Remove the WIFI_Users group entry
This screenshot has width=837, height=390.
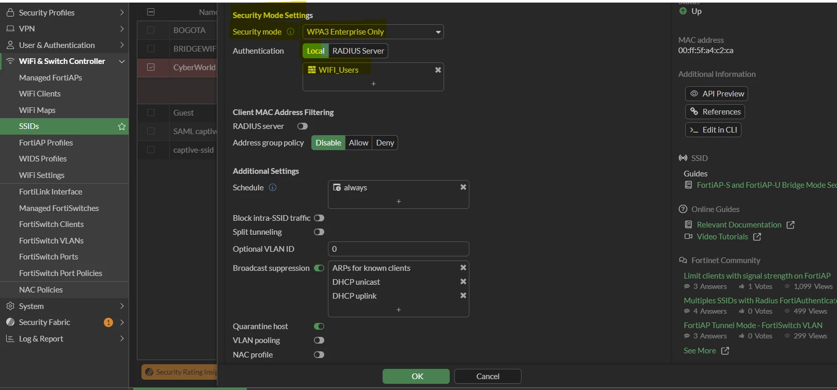click(438, 70)
